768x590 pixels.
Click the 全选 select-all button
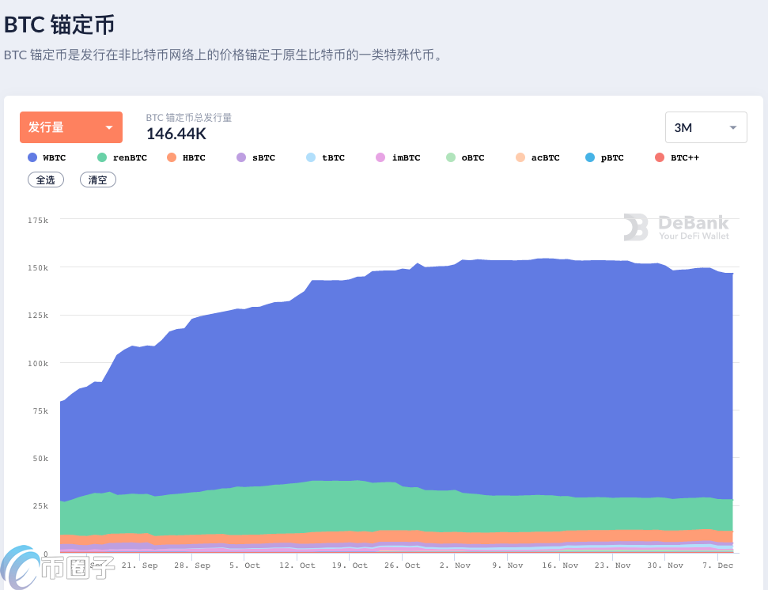pyautogui.click(x=45, y=180)
